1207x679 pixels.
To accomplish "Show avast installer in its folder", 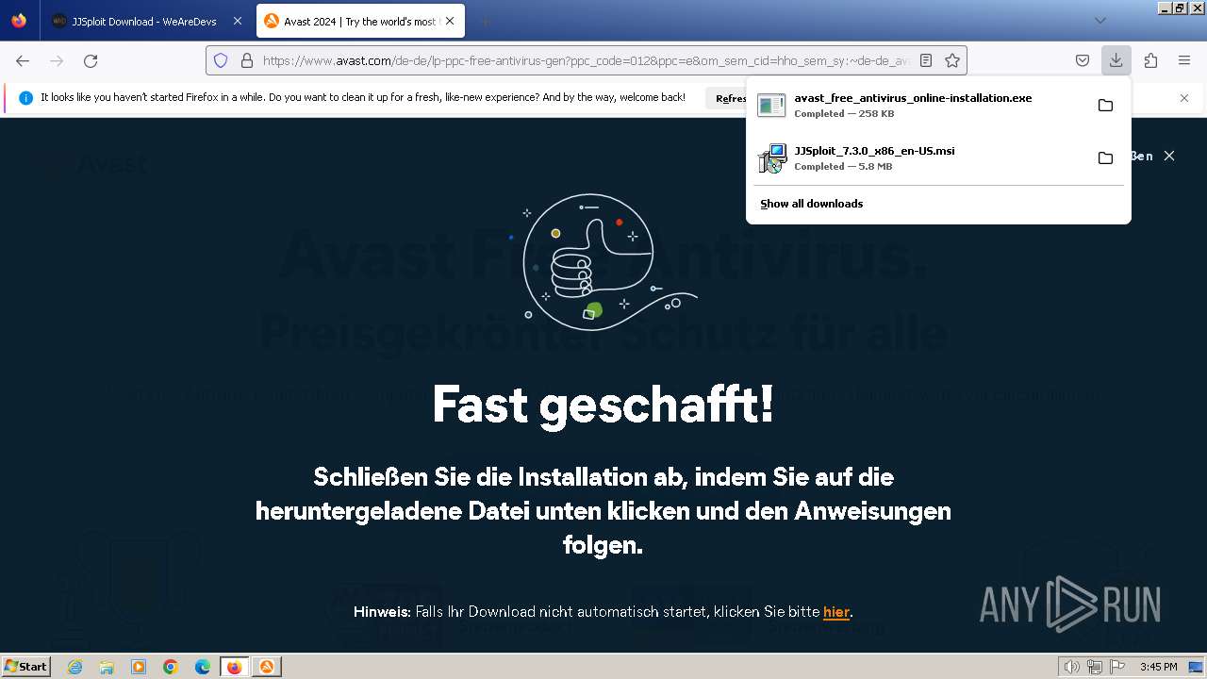I will click(x=1105, y=105).
